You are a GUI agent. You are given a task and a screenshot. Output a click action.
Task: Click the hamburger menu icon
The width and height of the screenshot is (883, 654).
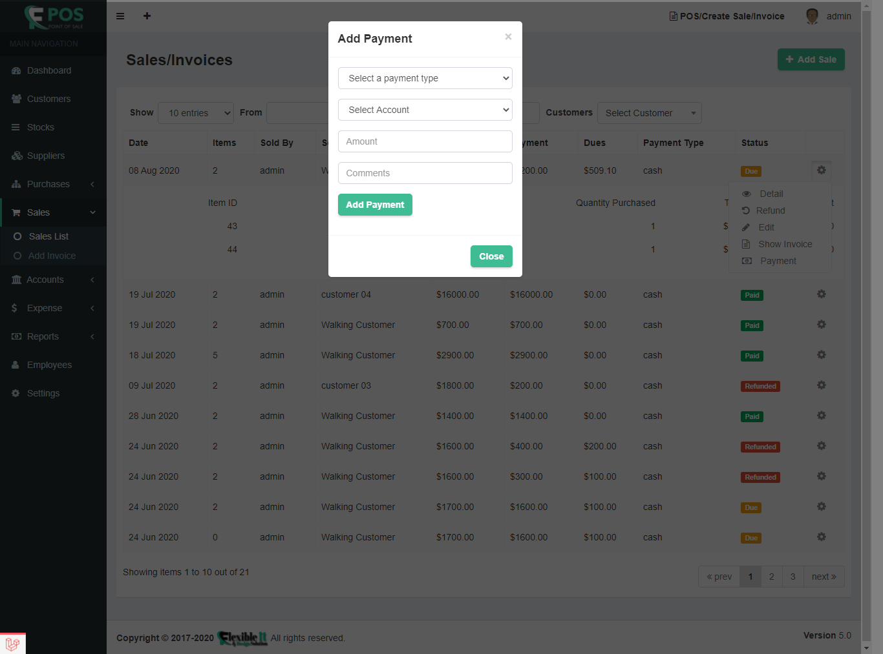[120, 16]
